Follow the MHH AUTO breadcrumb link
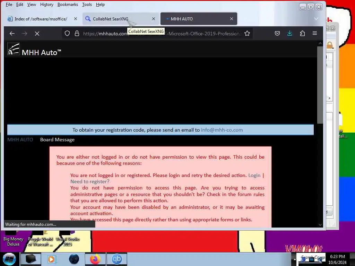The height and width of the screenshot is (266, 355). pos(20,140)
